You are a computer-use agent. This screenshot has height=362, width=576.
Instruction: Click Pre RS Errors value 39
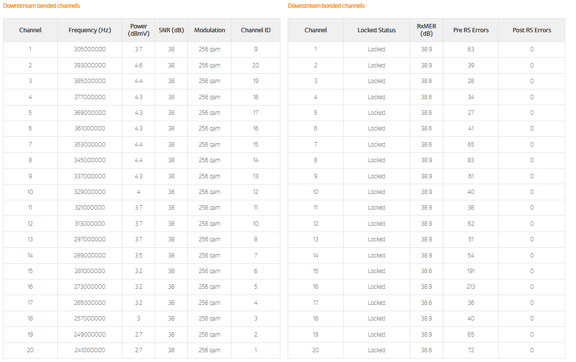[471, 65]
